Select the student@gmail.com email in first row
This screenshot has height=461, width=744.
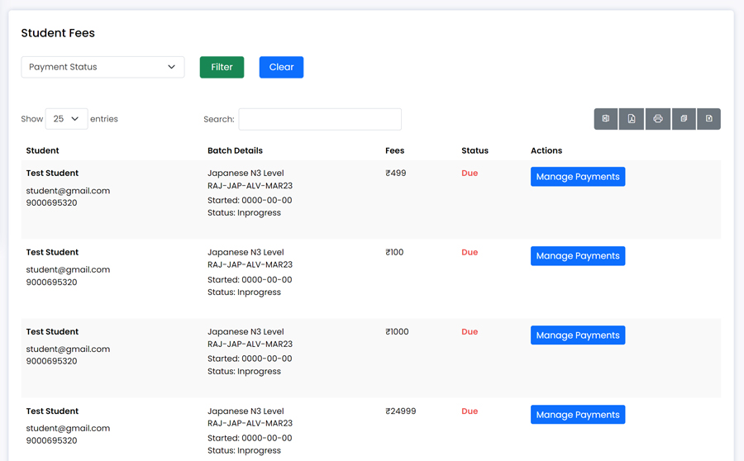(68, 191)
